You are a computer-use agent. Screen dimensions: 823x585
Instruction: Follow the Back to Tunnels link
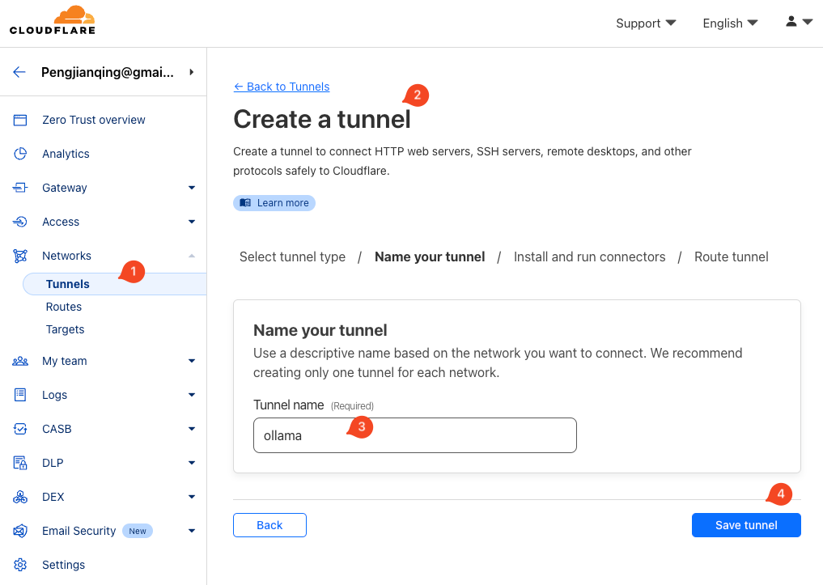[282, 87]
